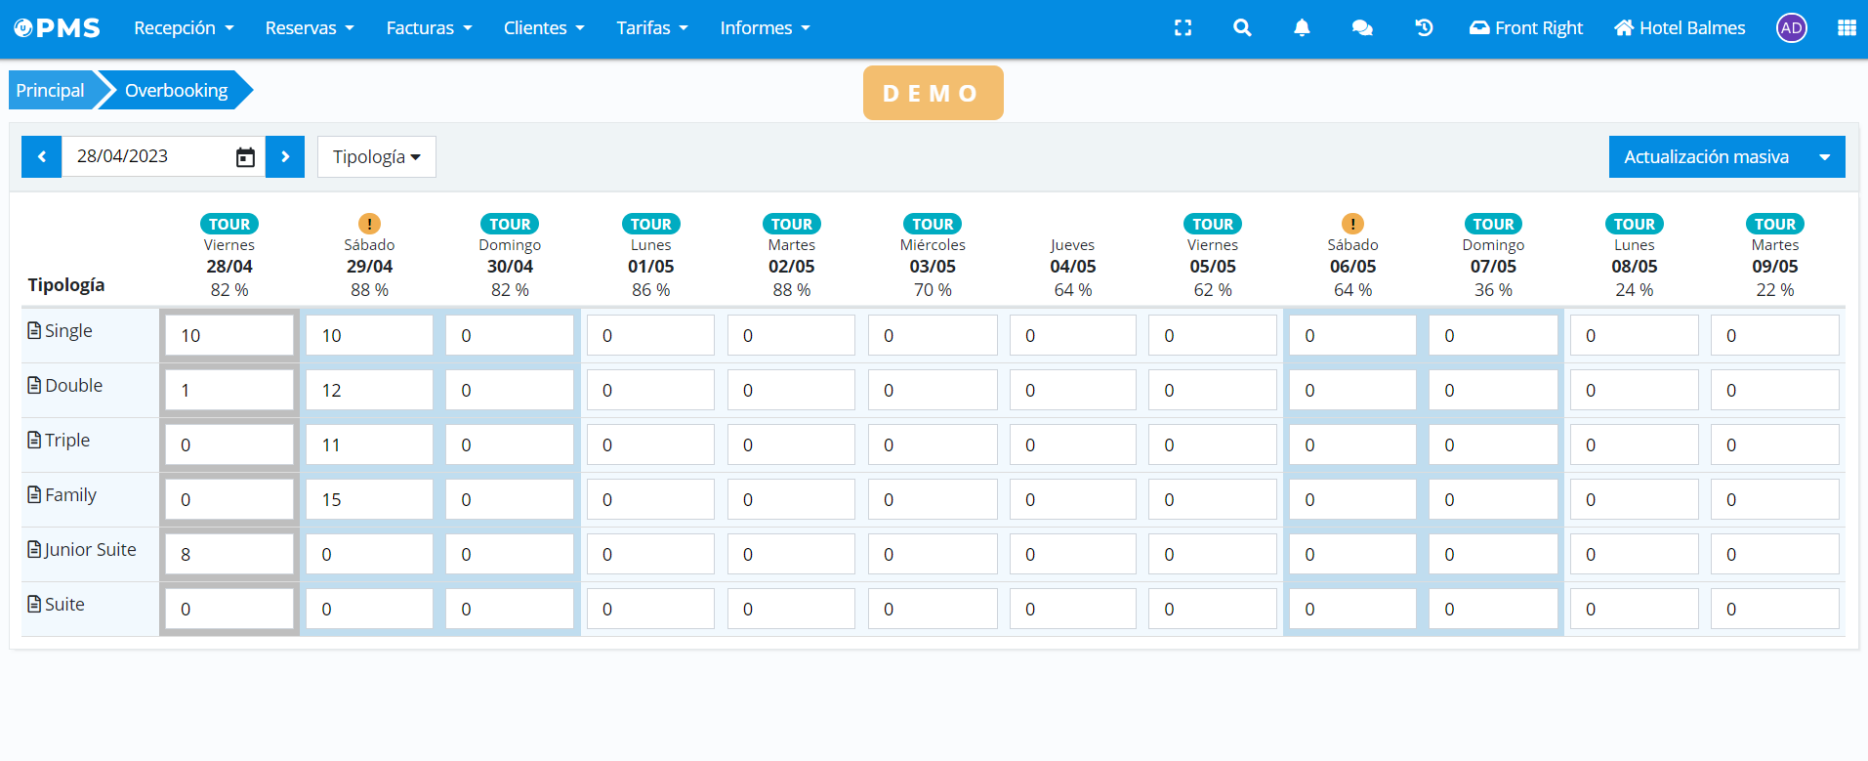
Task: Advance to next date with right arrow
Action: point(285,157)
